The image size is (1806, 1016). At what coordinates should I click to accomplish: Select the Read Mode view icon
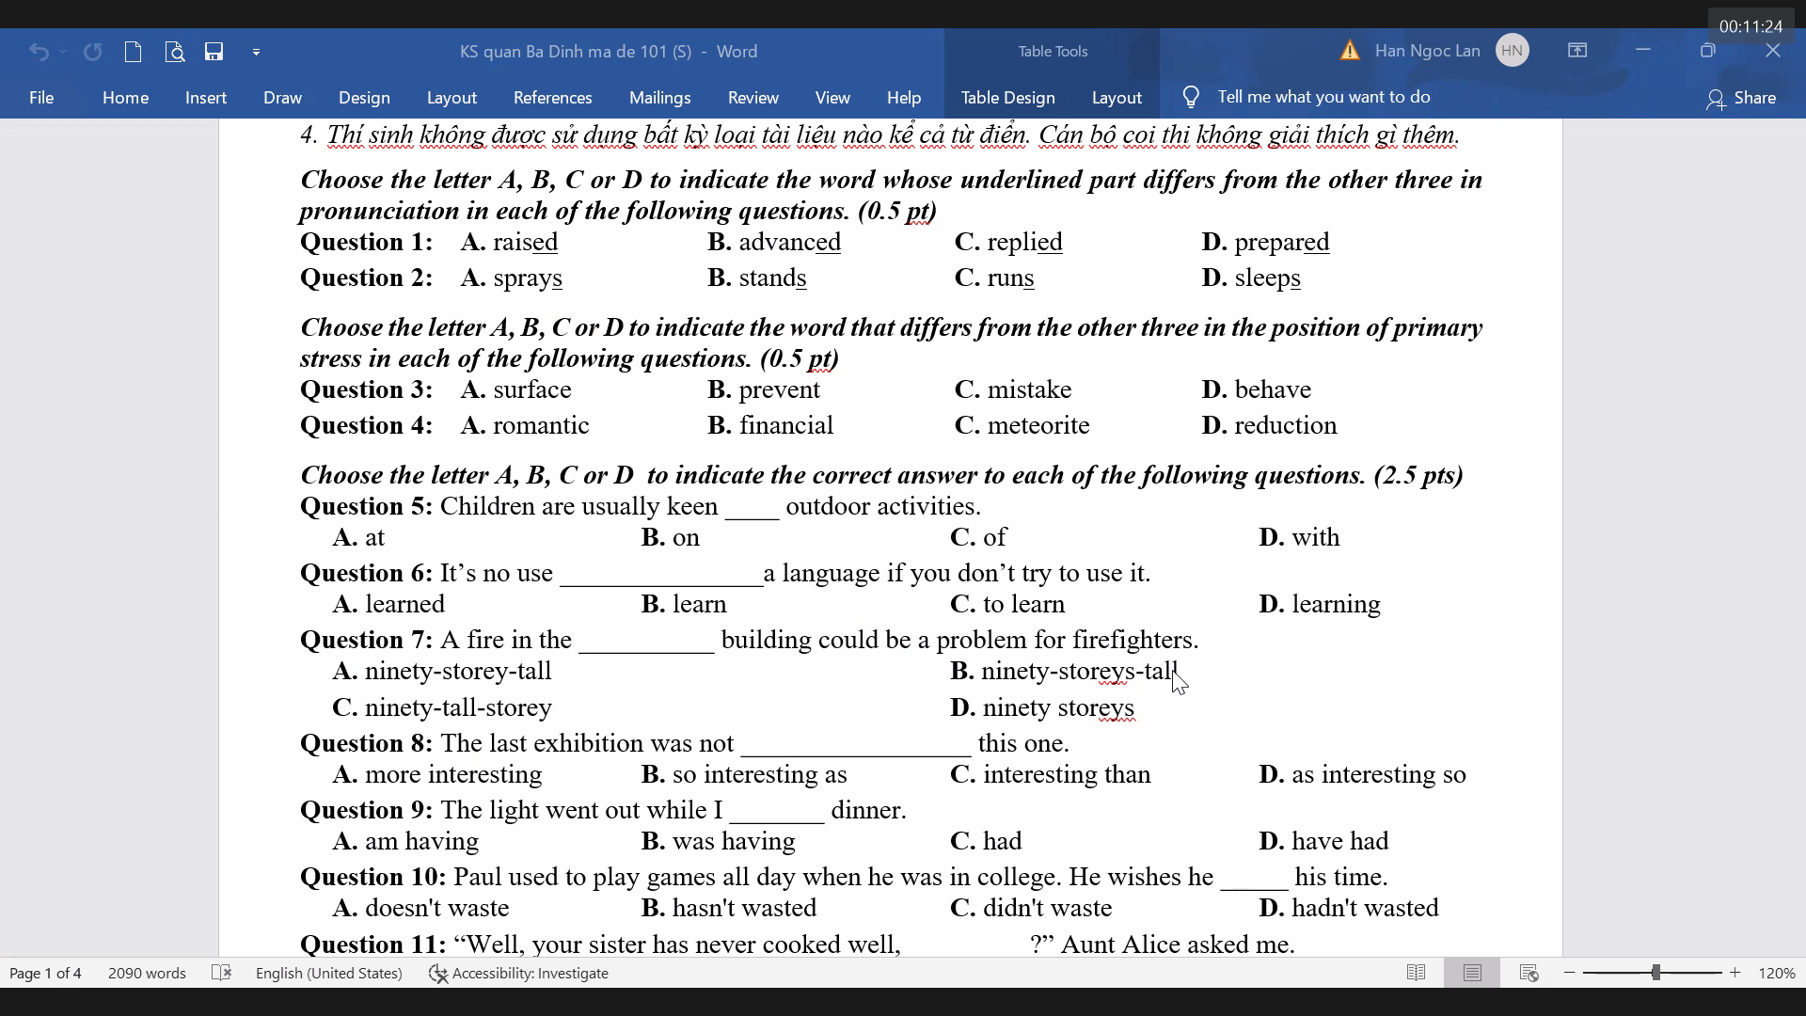point(1416,973)
